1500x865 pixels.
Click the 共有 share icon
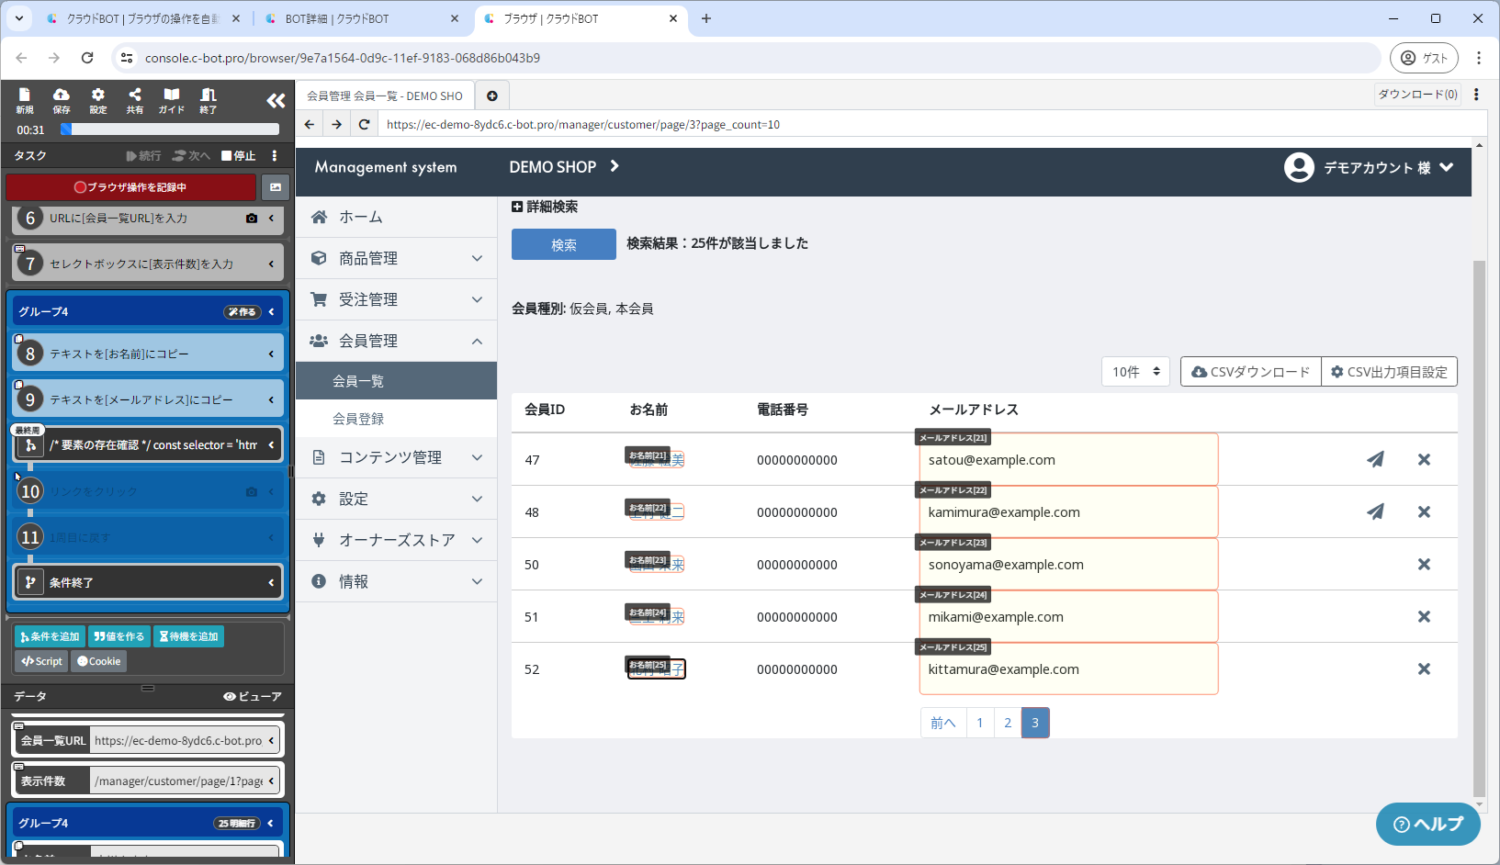[135, 100]
